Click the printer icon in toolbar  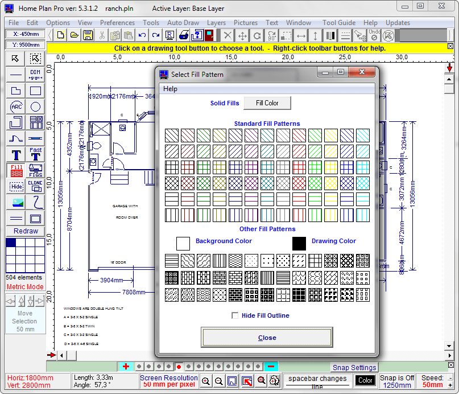click(x=183, y=35)
